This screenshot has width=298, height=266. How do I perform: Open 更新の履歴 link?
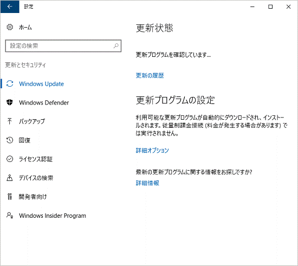point(150,75)
